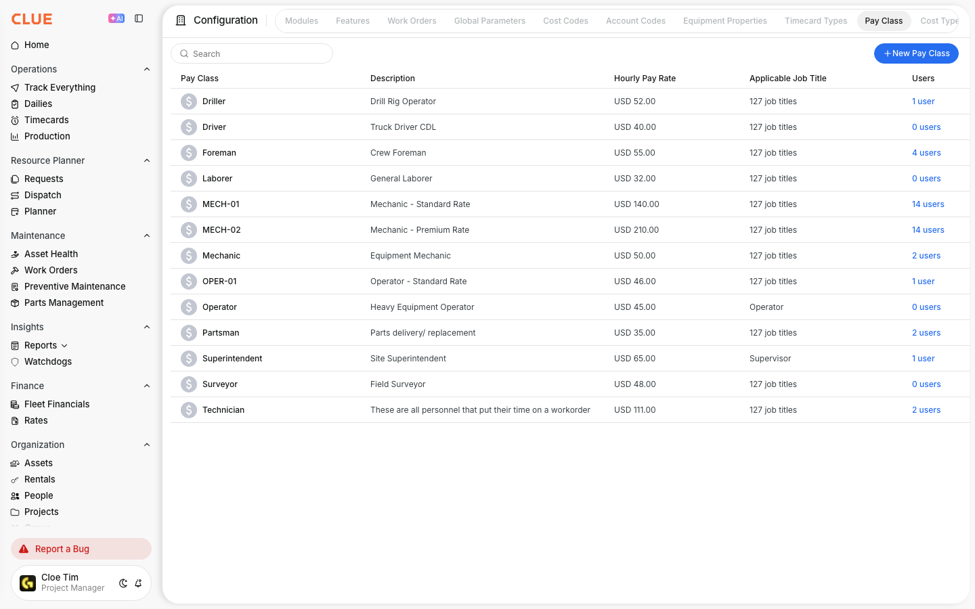975x609 pixels.
Task: Open the 2 users link for Technician
Action: pyautogui.click(x=926, y=410)
